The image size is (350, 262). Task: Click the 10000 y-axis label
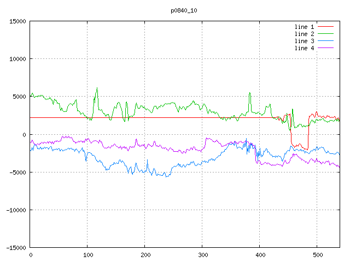tap(17, 59)
